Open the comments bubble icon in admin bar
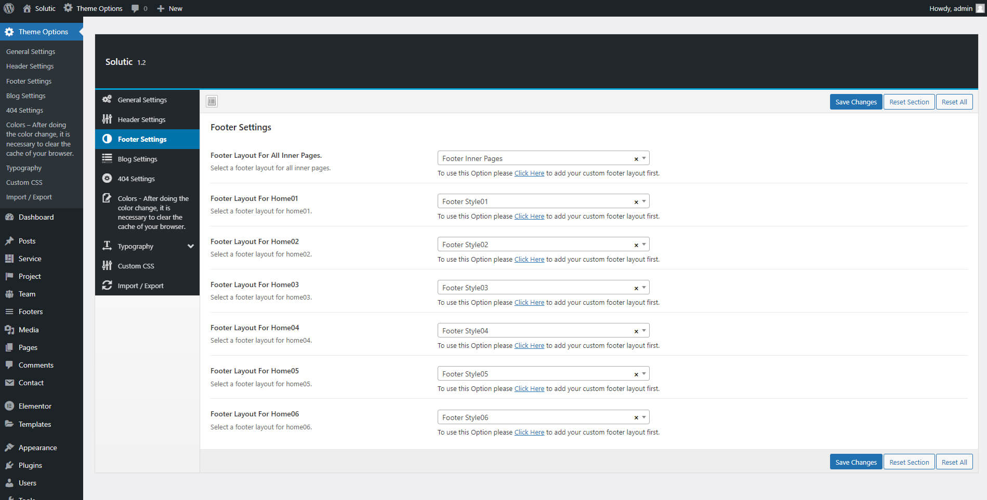This screenshot has height=500, width=987. pos(135,8)
